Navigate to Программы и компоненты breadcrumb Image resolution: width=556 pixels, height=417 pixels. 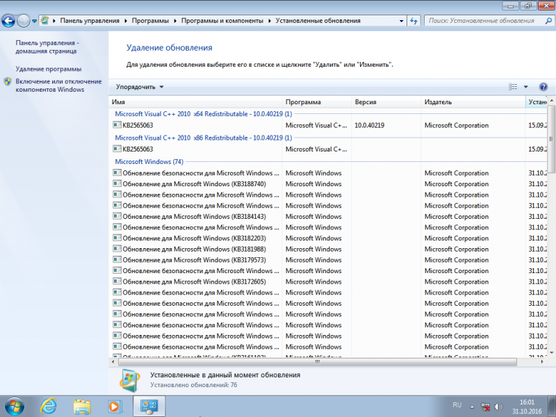222,21
